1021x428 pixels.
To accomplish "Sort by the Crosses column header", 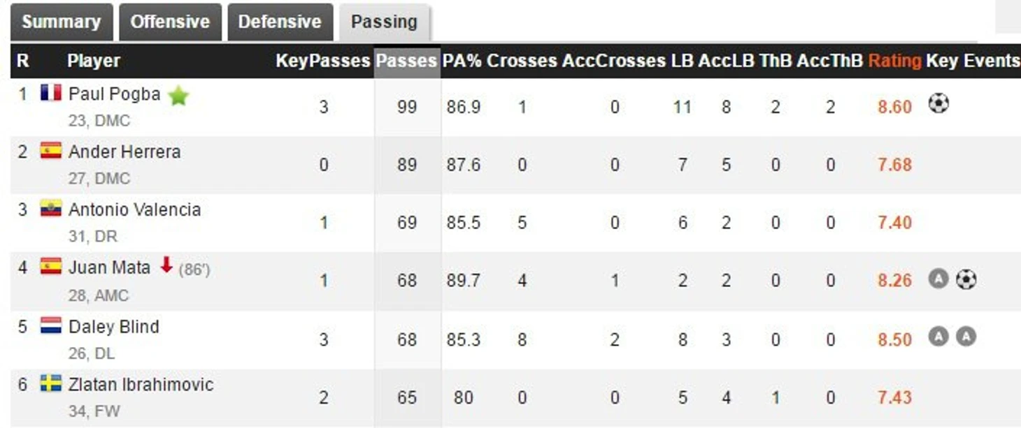I will click(522, 61).
